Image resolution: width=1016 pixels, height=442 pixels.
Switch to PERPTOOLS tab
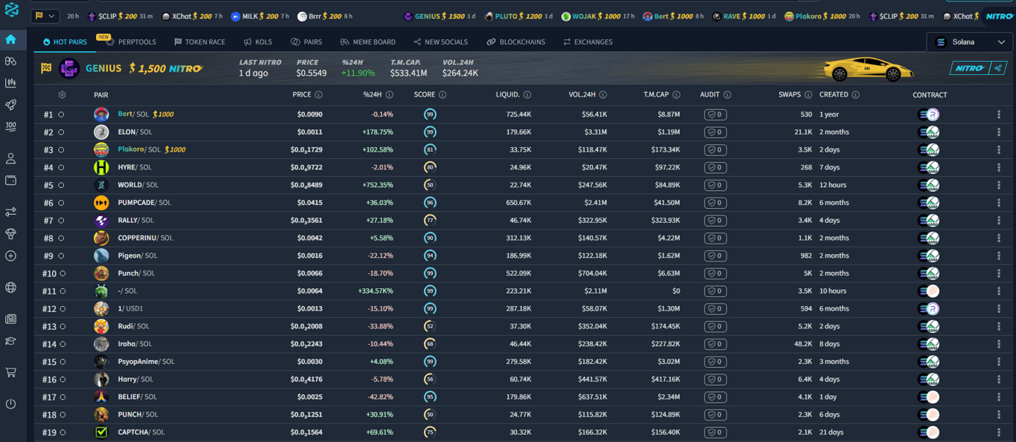click(132, 42)
